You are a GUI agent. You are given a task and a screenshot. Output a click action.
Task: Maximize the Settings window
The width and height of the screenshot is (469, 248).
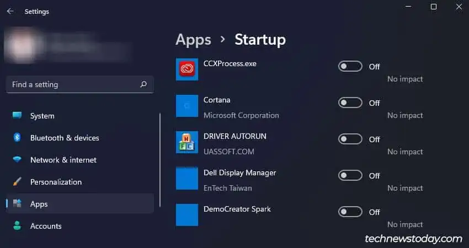click(434, 7)
